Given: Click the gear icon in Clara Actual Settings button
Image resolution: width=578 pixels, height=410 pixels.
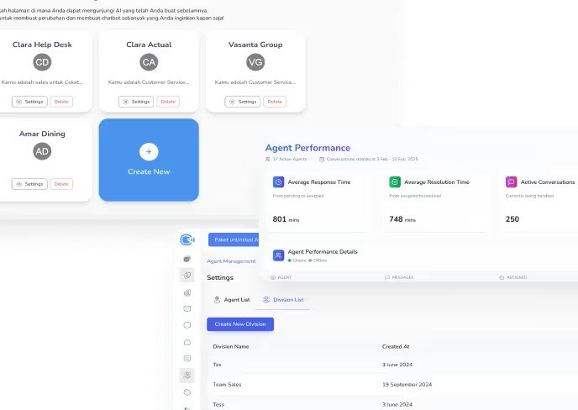Looking at the screenshot, I should point(126,102).
